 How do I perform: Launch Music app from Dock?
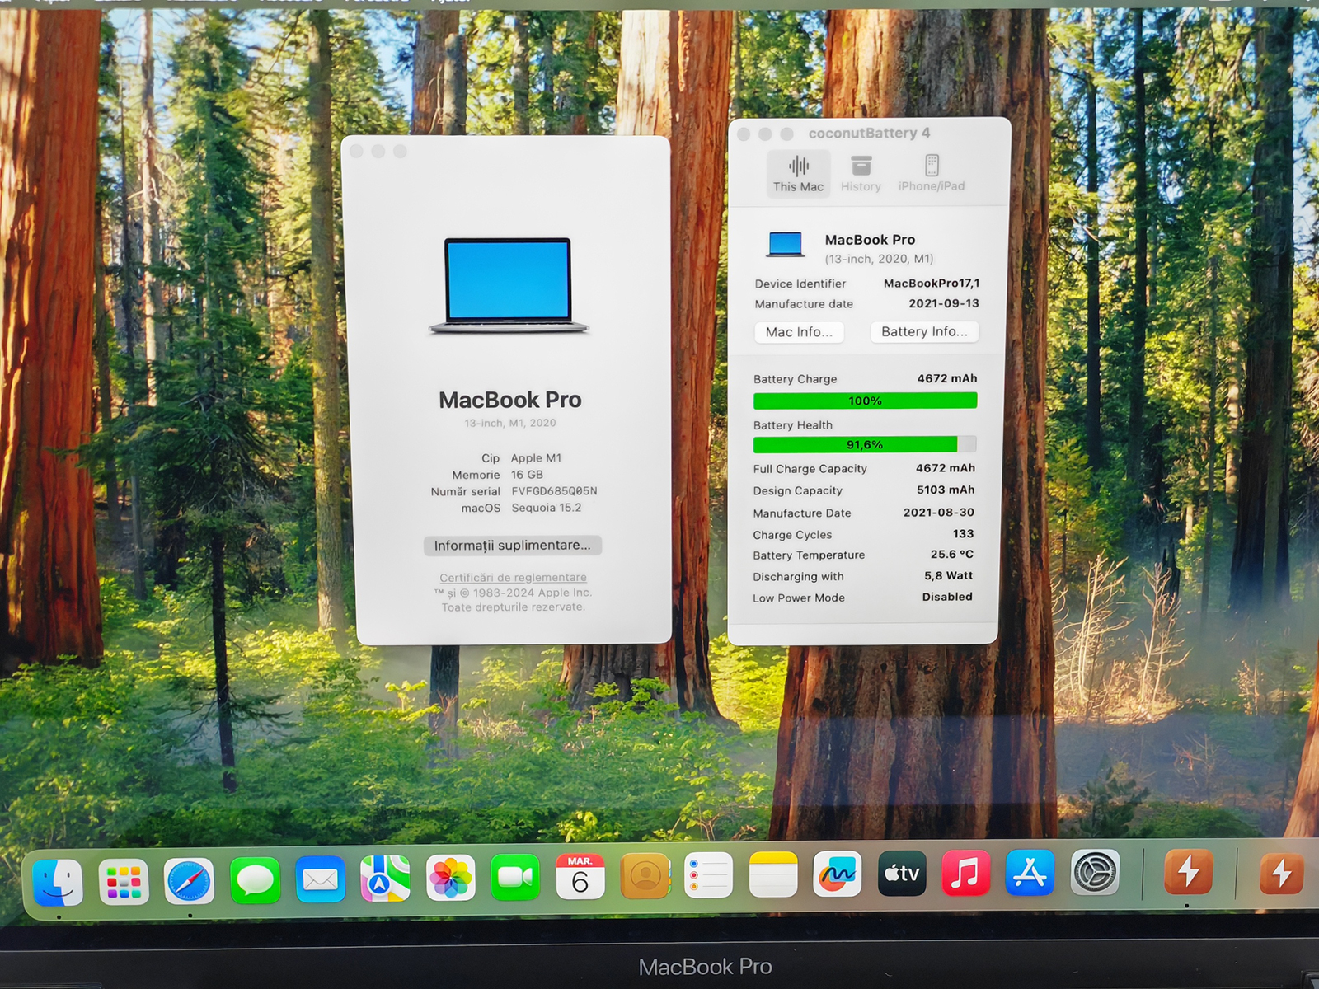[965, 873]
